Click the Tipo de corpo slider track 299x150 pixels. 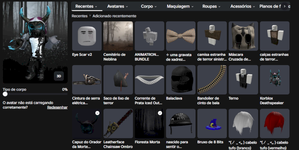coord(35,94)
